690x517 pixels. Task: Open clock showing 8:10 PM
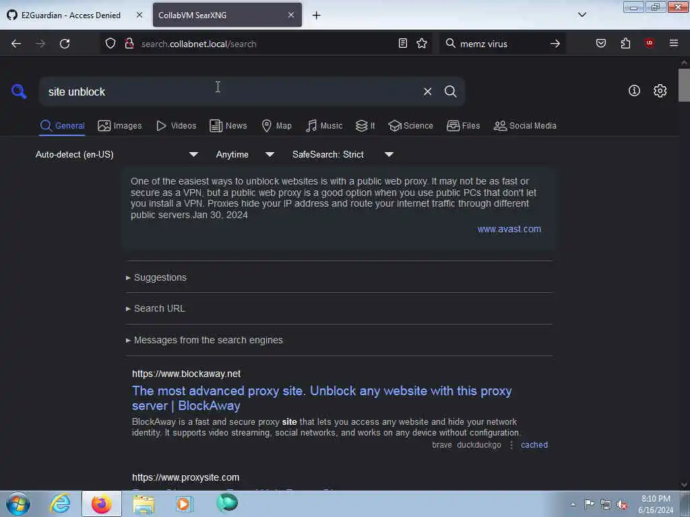coord(656,504)
